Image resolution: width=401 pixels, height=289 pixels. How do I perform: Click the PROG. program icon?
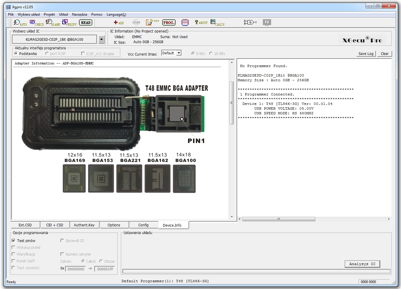pos(169,22)
